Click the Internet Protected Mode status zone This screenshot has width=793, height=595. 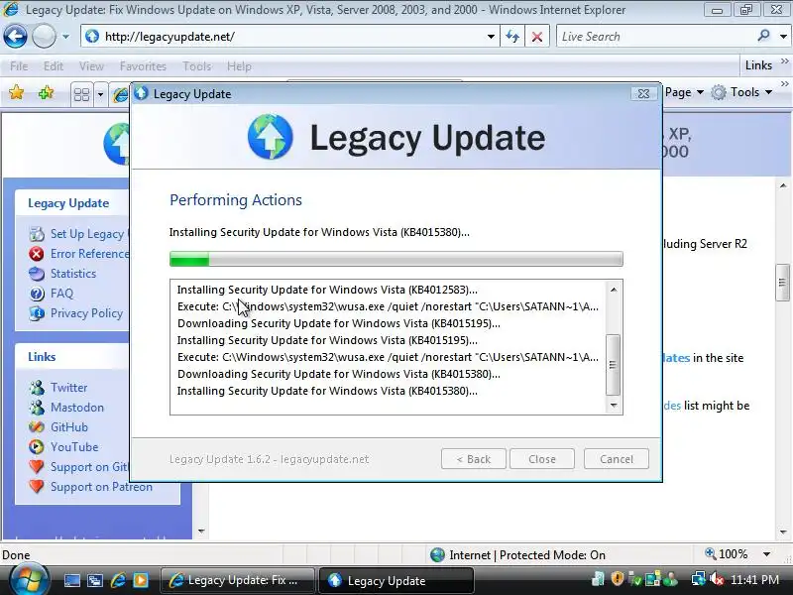pos(517,555)
